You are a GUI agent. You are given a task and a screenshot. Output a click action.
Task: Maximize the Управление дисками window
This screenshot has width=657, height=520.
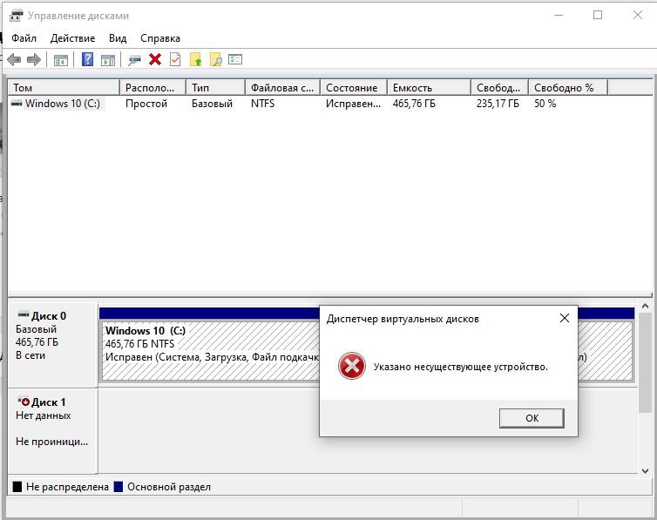(598, 15)
